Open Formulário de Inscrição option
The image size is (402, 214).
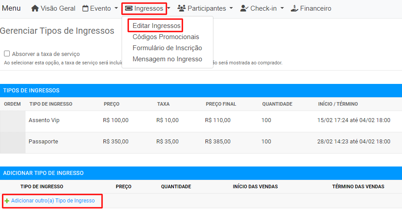click(167, 48)
